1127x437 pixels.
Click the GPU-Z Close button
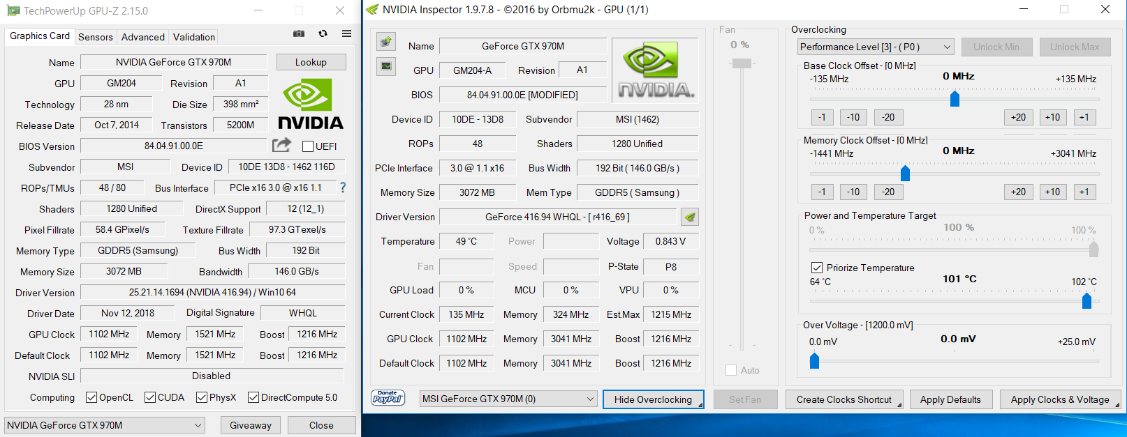coord(321,425)
